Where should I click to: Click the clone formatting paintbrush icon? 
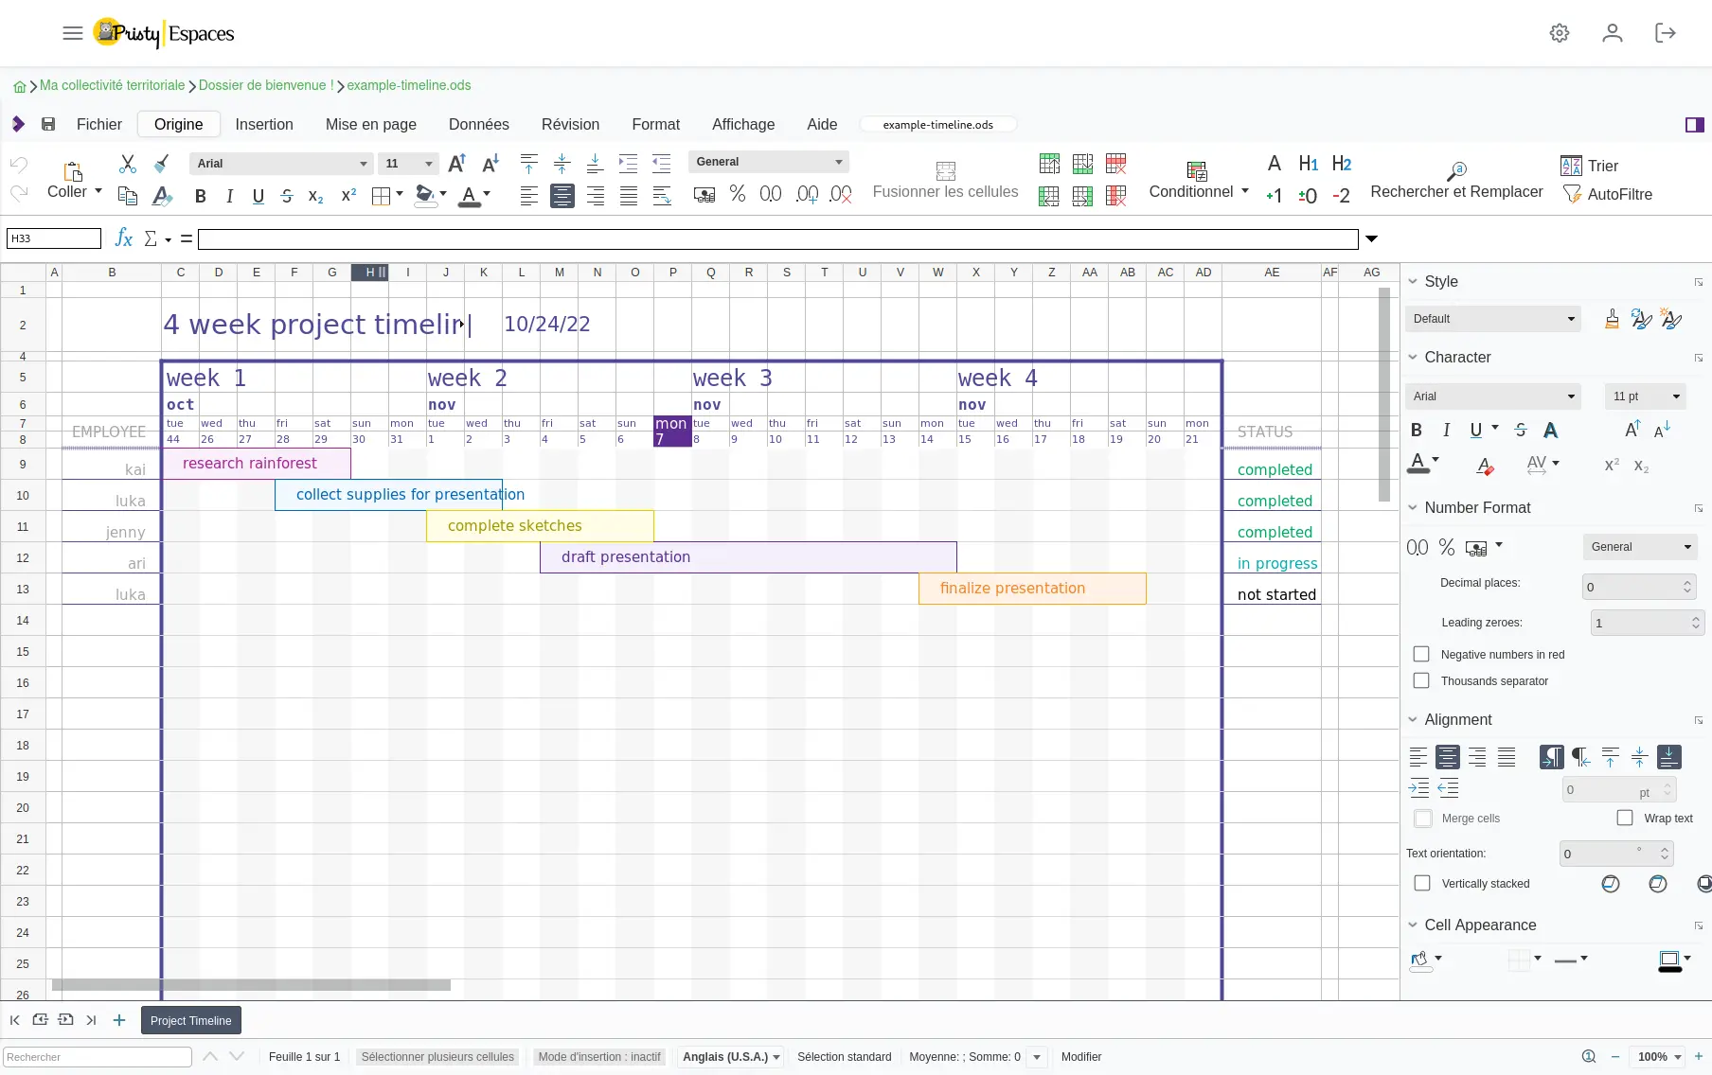[162, 164]
